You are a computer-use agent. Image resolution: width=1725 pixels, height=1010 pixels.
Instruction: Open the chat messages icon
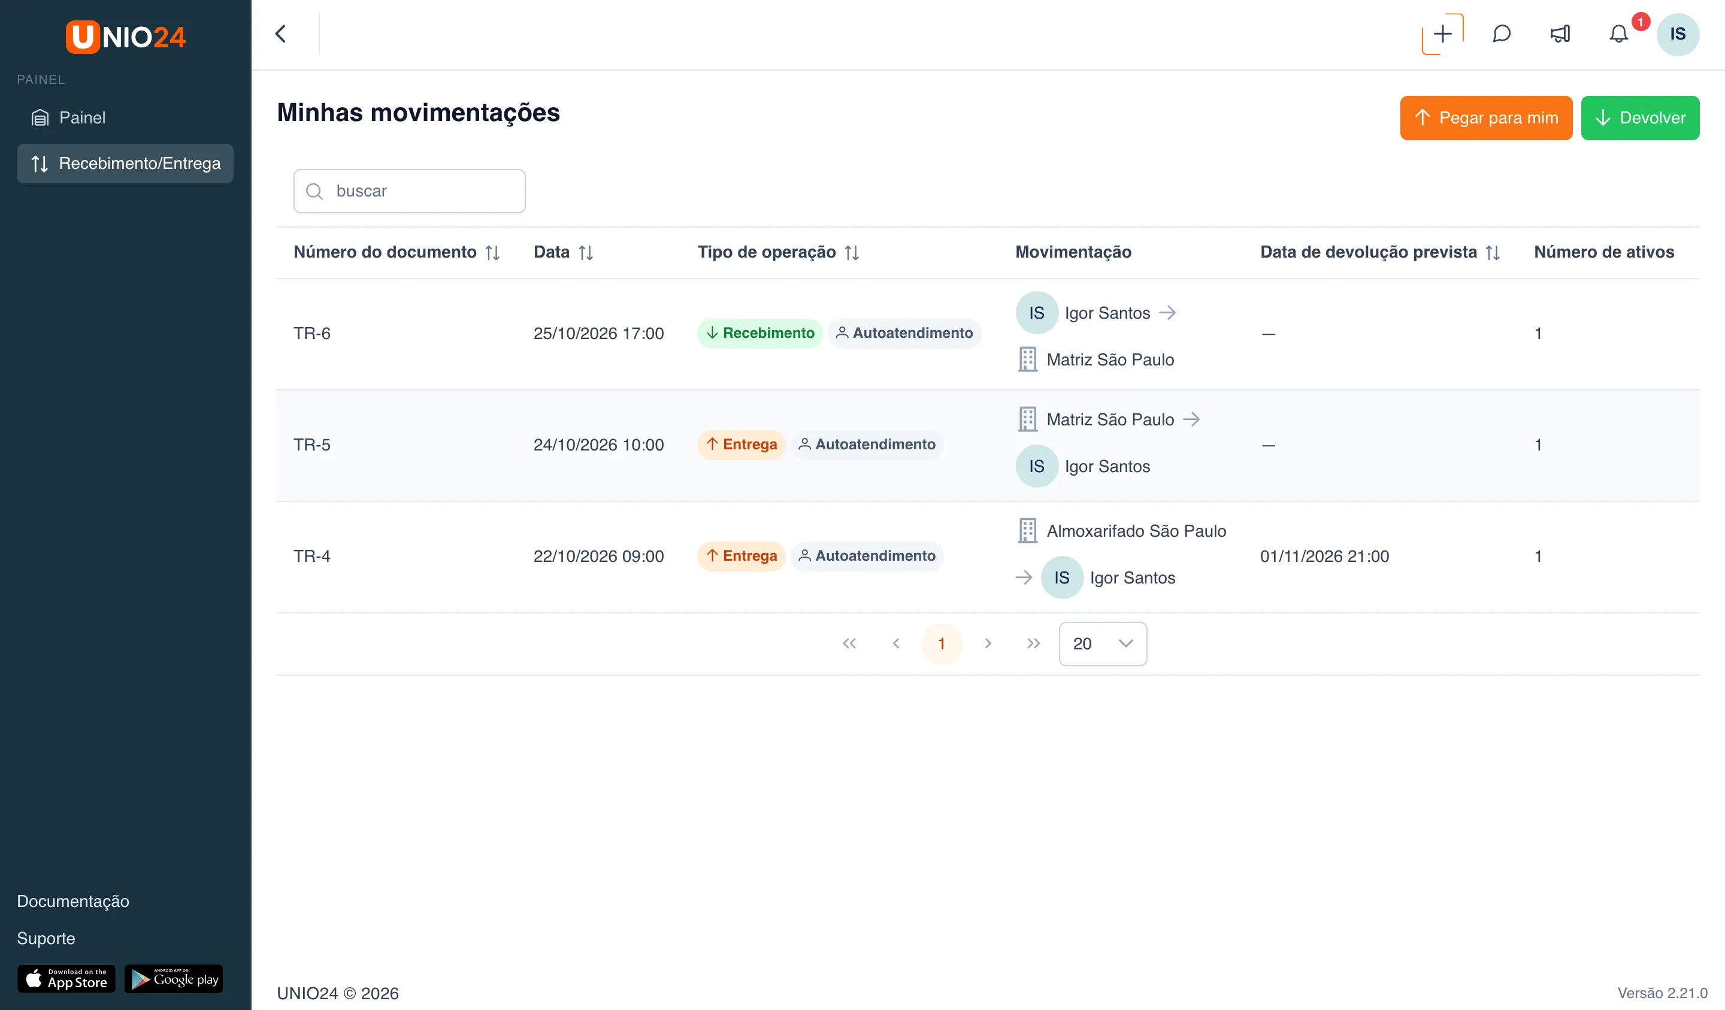pyautogui.click(x=1501, y=34)
